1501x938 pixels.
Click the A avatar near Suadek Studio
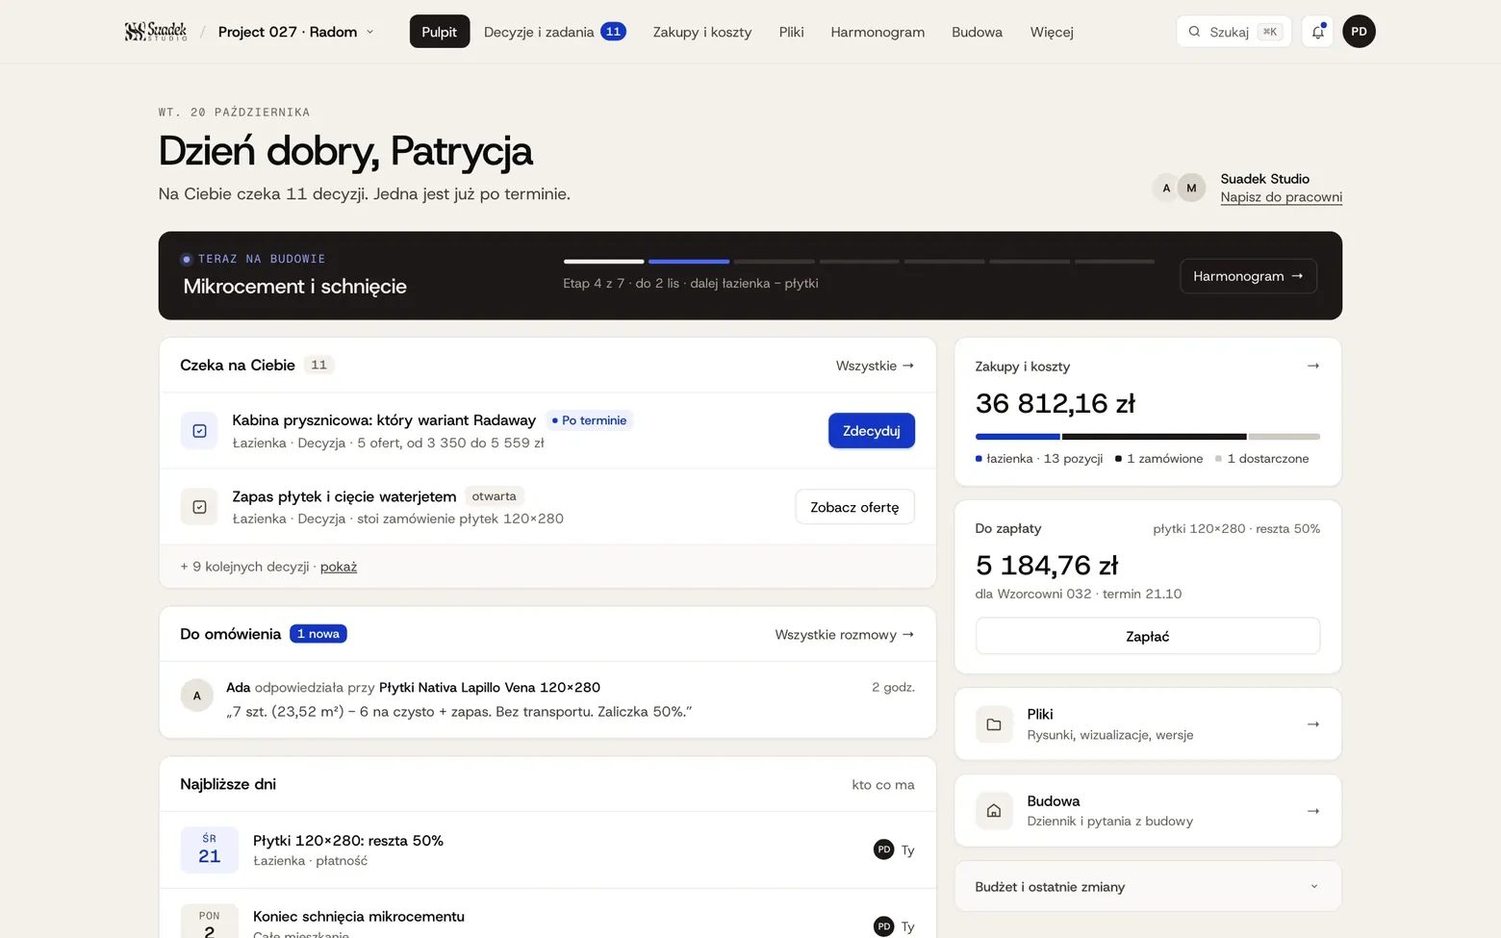[1166, 188]
